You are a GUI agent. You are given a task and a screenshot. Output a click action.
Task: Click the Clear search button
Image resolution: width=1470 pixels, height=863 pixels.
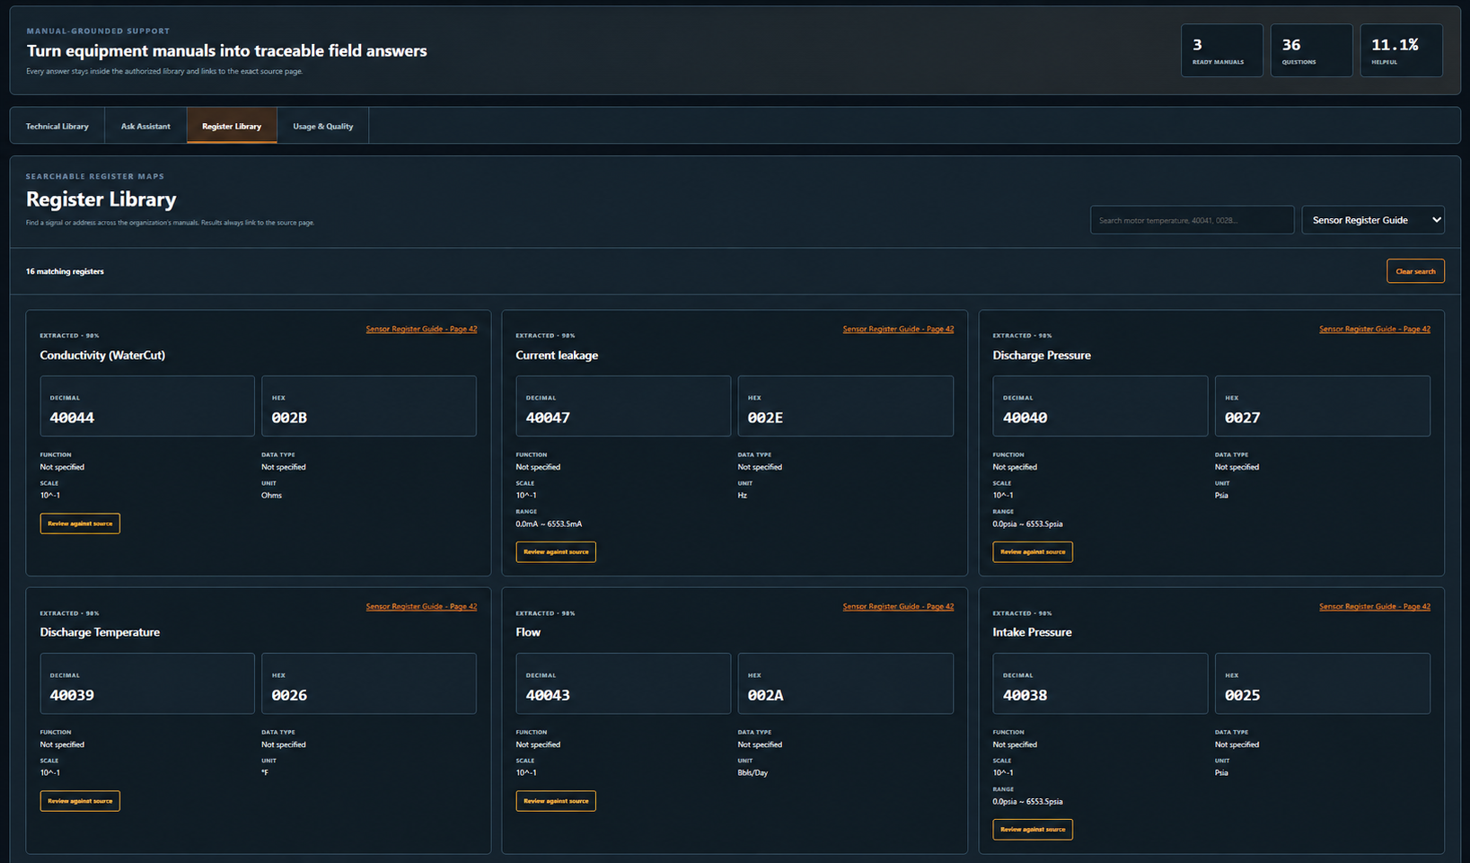click(1415, 271)
